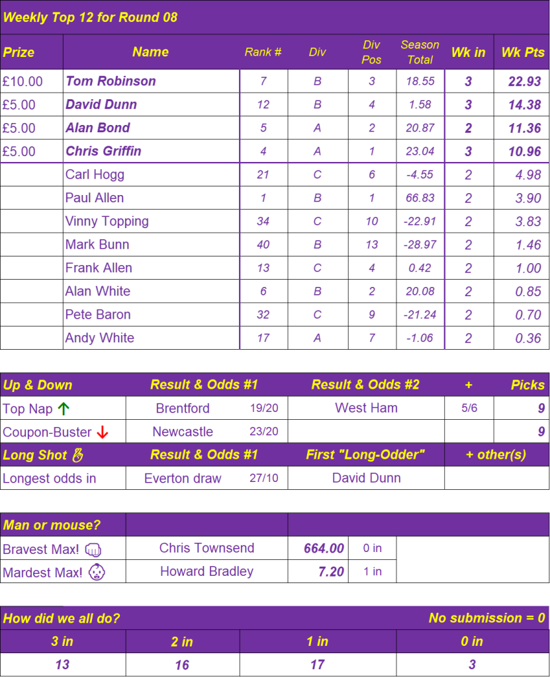
Task: Select the Newcastle result cell
Action: (x=183, y=431)
